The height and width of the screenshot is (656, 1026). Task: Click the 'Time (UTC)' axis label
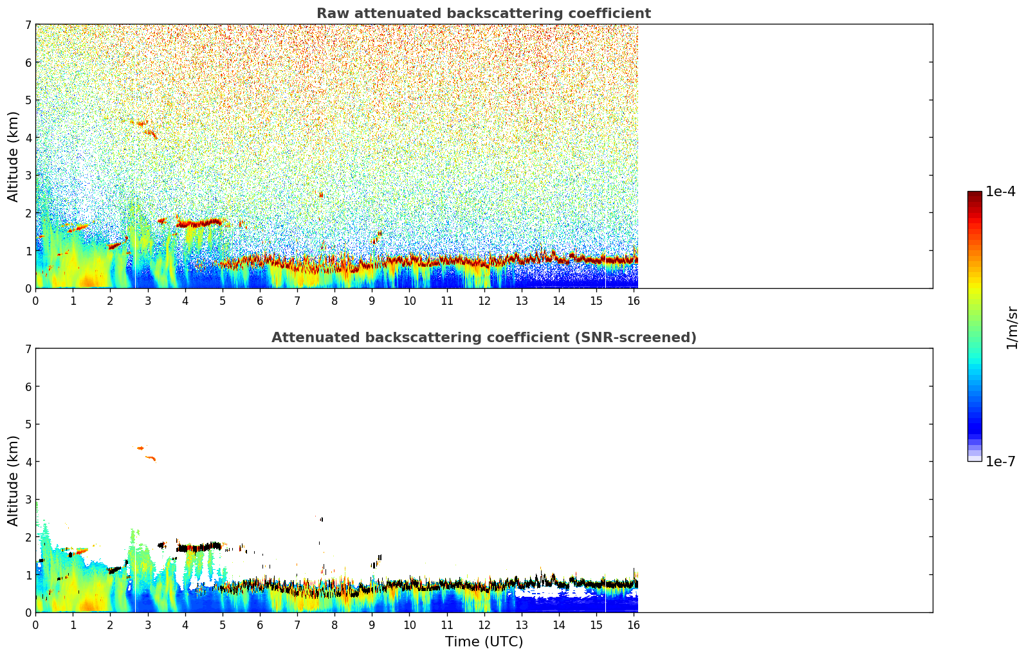point(484,642)
